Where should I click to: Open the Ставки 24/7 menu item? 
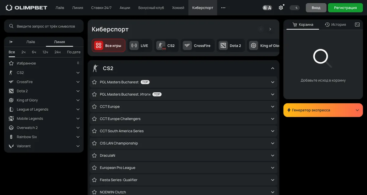click(x=102, y=8)
